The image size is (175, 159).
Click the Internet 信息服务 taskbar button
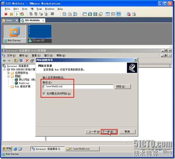(48, 149)
